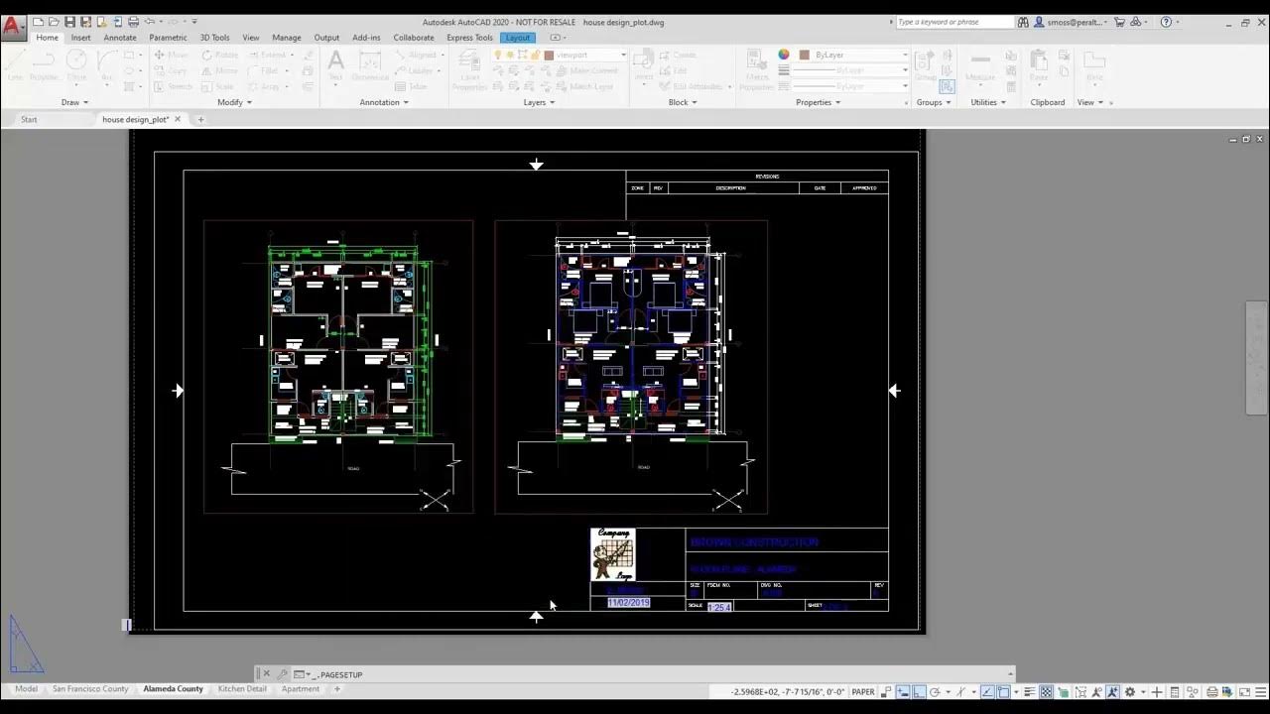Click the Save icon in quick access toolbar
Screen dimensions: 1270x714
tap(69, 22)
